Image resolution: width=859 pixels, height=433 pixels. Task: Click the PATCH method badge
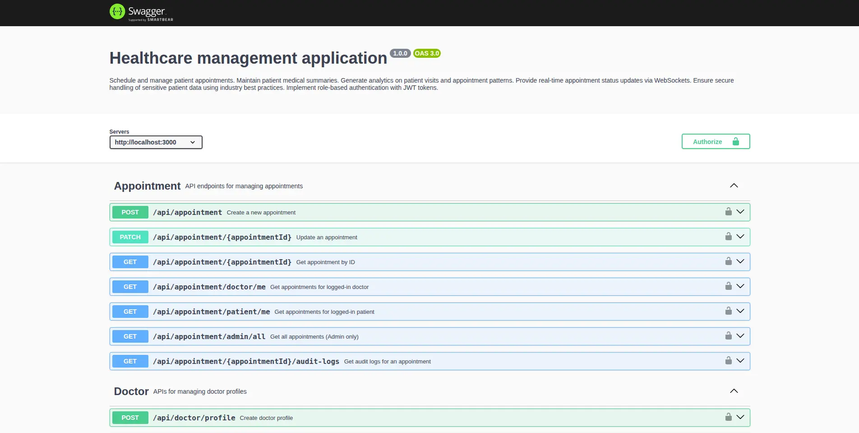[x=130, y=237]
